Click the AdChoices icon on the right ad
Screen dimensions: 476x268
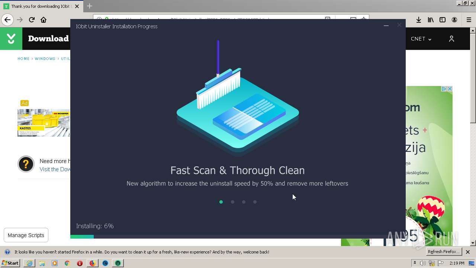click(444, 89)
